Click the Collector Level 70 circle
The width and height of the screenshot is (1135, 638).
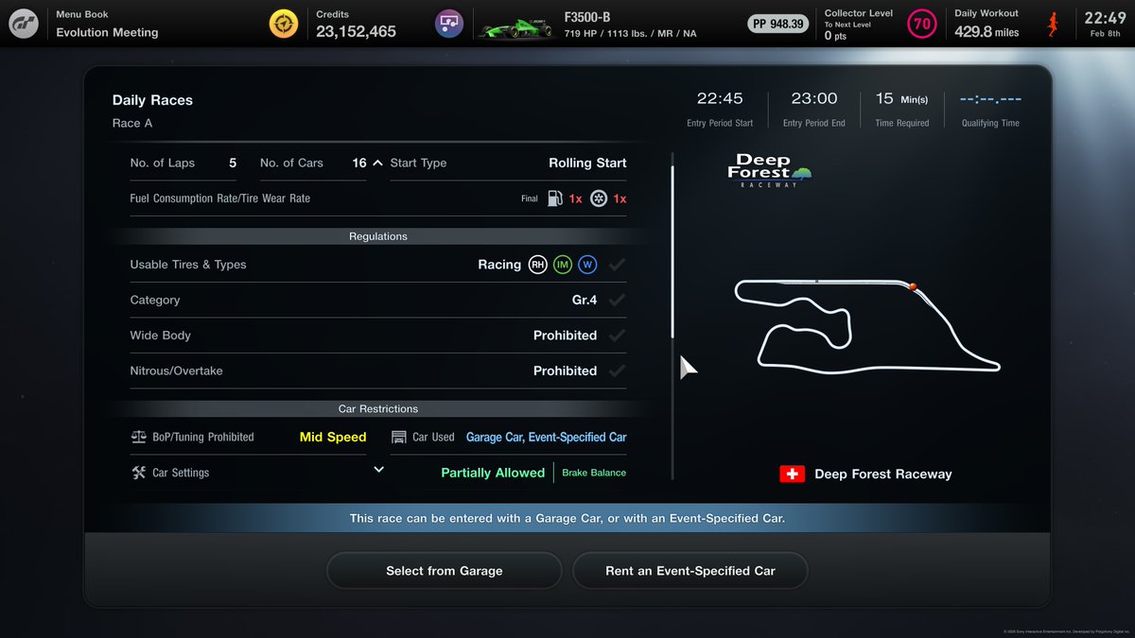click(921, 24)
